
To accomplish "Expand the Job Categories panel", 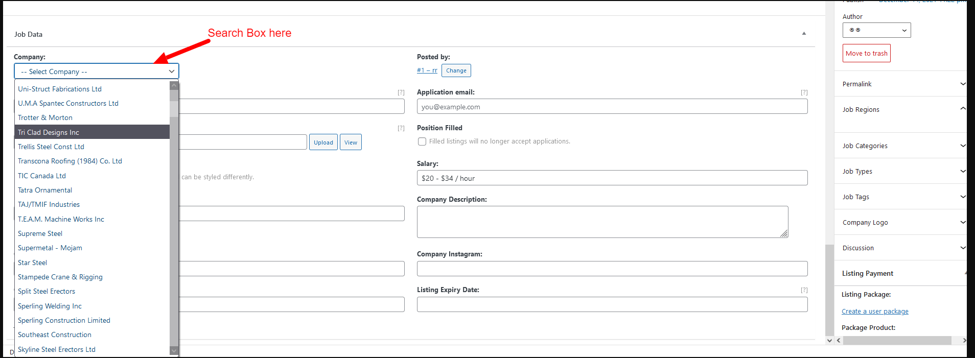I will coord(963,146).
